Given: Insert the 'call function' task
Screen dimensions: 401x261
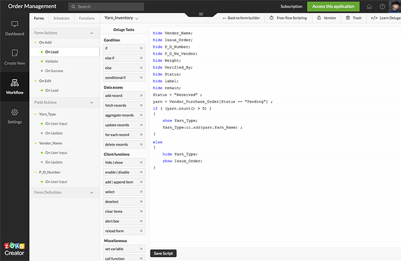Looking at the screenshot, I should pos(124,258).
